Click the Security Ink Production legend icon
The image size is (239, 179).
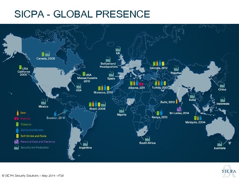17,147
